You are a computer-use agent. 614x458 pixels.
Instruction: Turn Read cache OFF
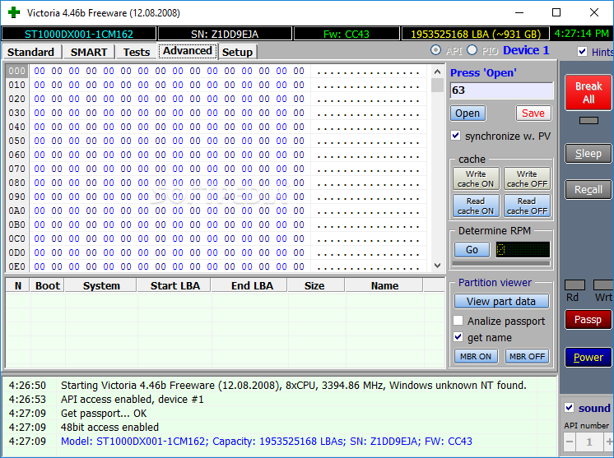coord(527,206)
